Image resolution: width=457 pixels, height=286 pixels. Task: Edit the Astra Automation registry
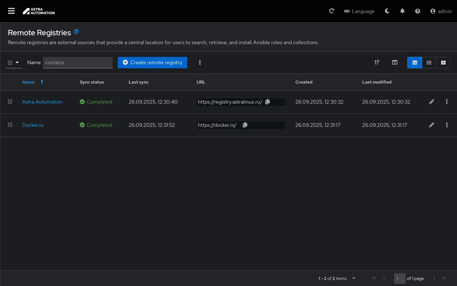432,102
